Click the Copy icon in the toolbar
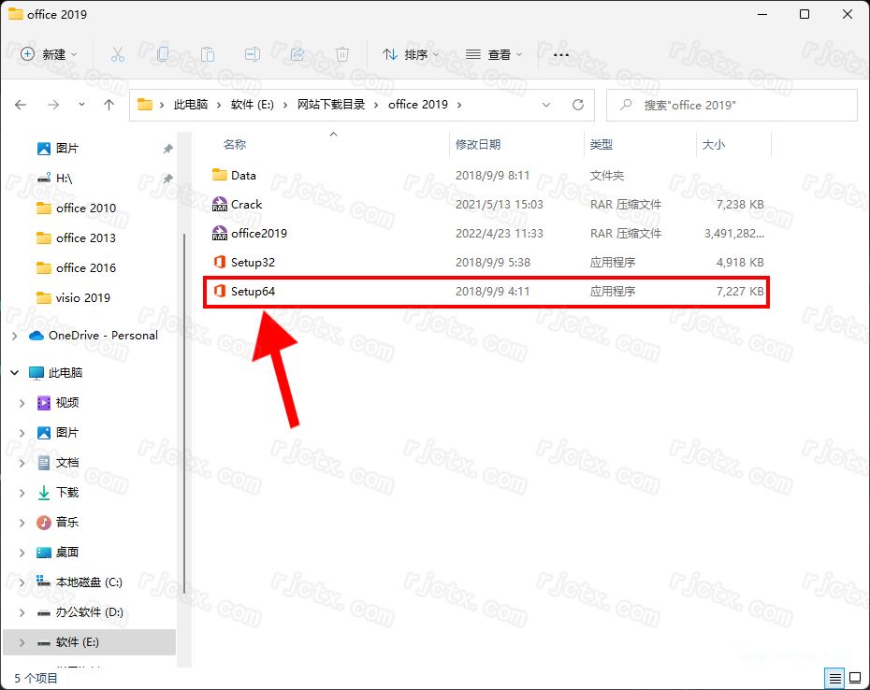Screen dimensions: 870x690 pos(163,54)
